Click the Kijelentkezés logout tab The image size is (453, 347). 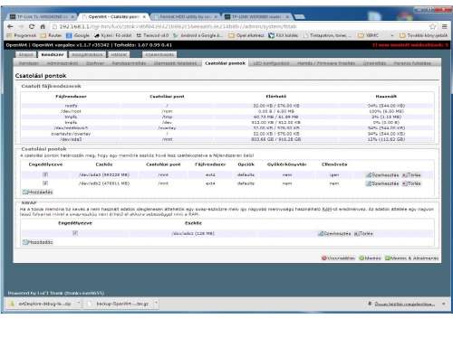pyautogui.click(x=159, y=54)
